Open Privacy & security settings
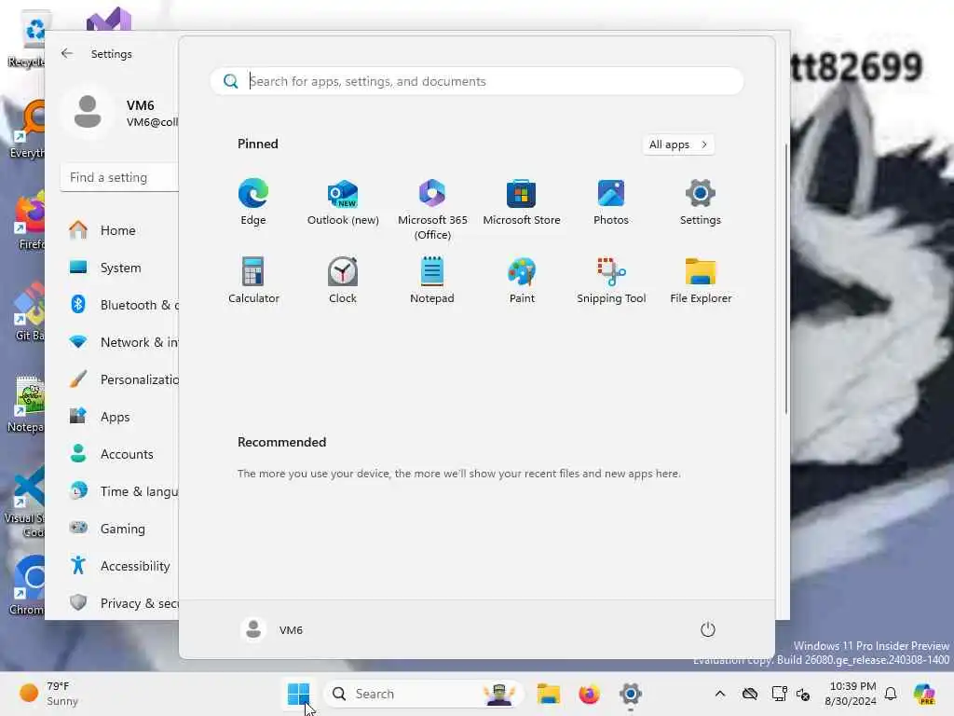954x716 pixels. point(119,603)
